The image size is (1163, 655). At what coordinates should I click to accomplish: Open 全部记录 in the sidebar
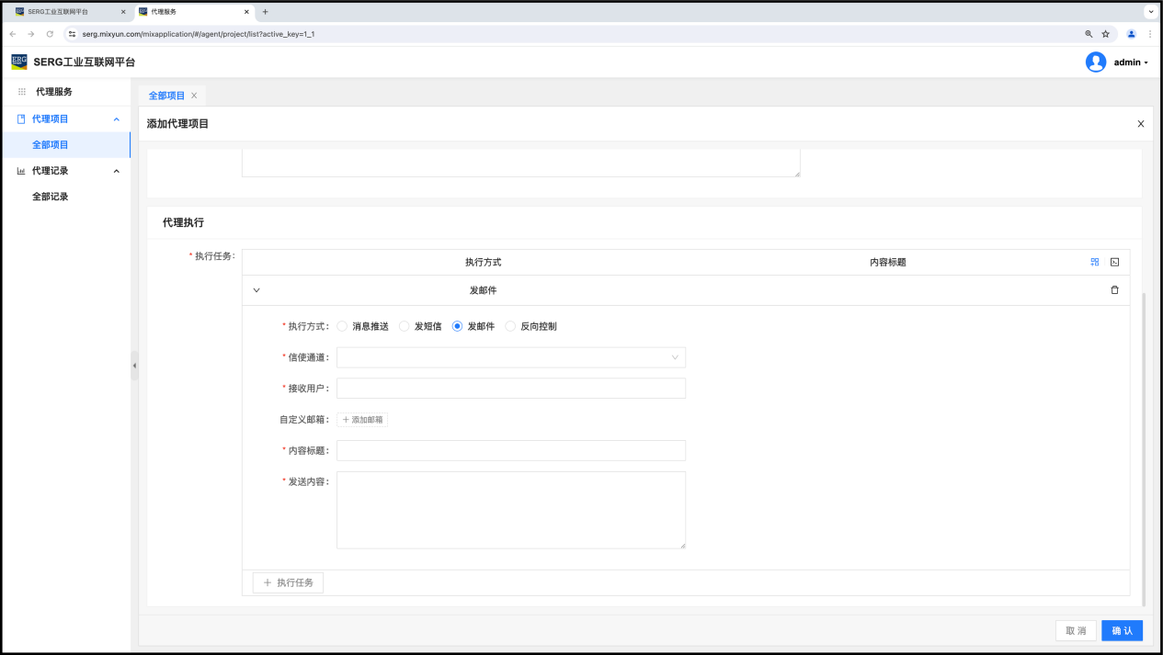click(51, 197)
